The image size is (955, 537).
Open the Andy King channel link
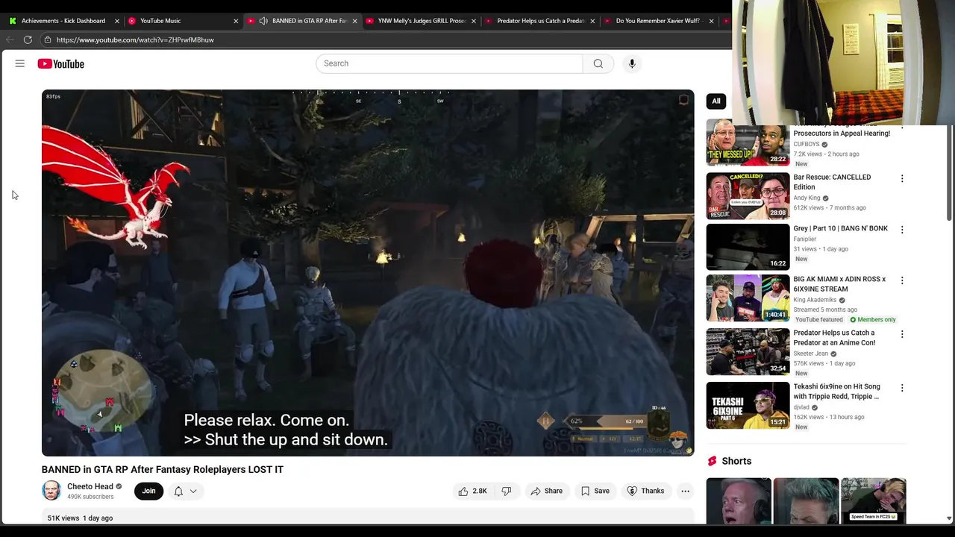[x=807, y=198]
